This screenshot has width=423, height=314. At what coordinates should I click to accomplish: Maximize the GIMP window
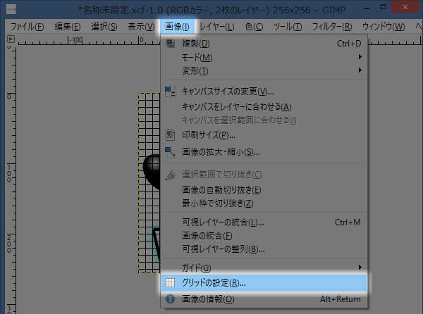(x=383, y=7)
